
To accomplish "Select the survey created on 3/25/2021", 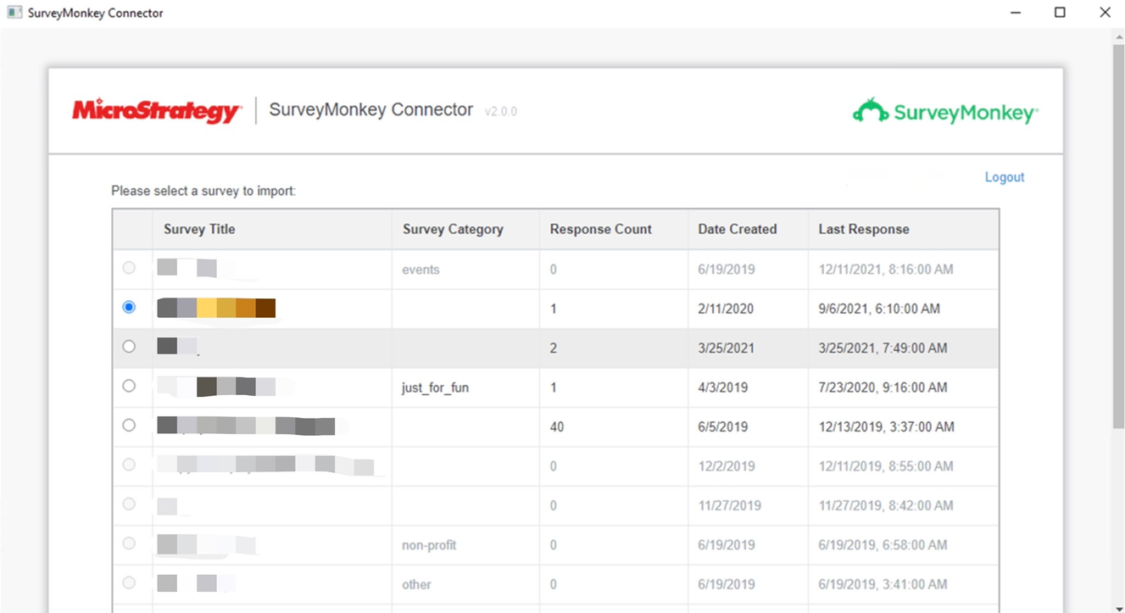I will [x=129, y=347].
